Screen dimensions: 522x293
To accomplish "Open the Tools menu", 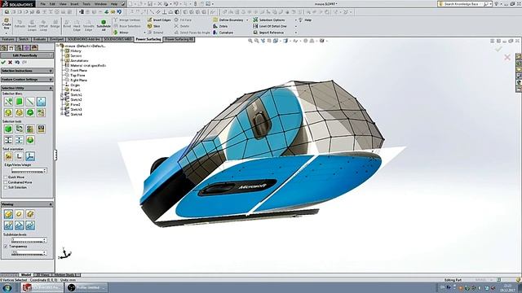I will pyautogui.click(x=86, y=4).
